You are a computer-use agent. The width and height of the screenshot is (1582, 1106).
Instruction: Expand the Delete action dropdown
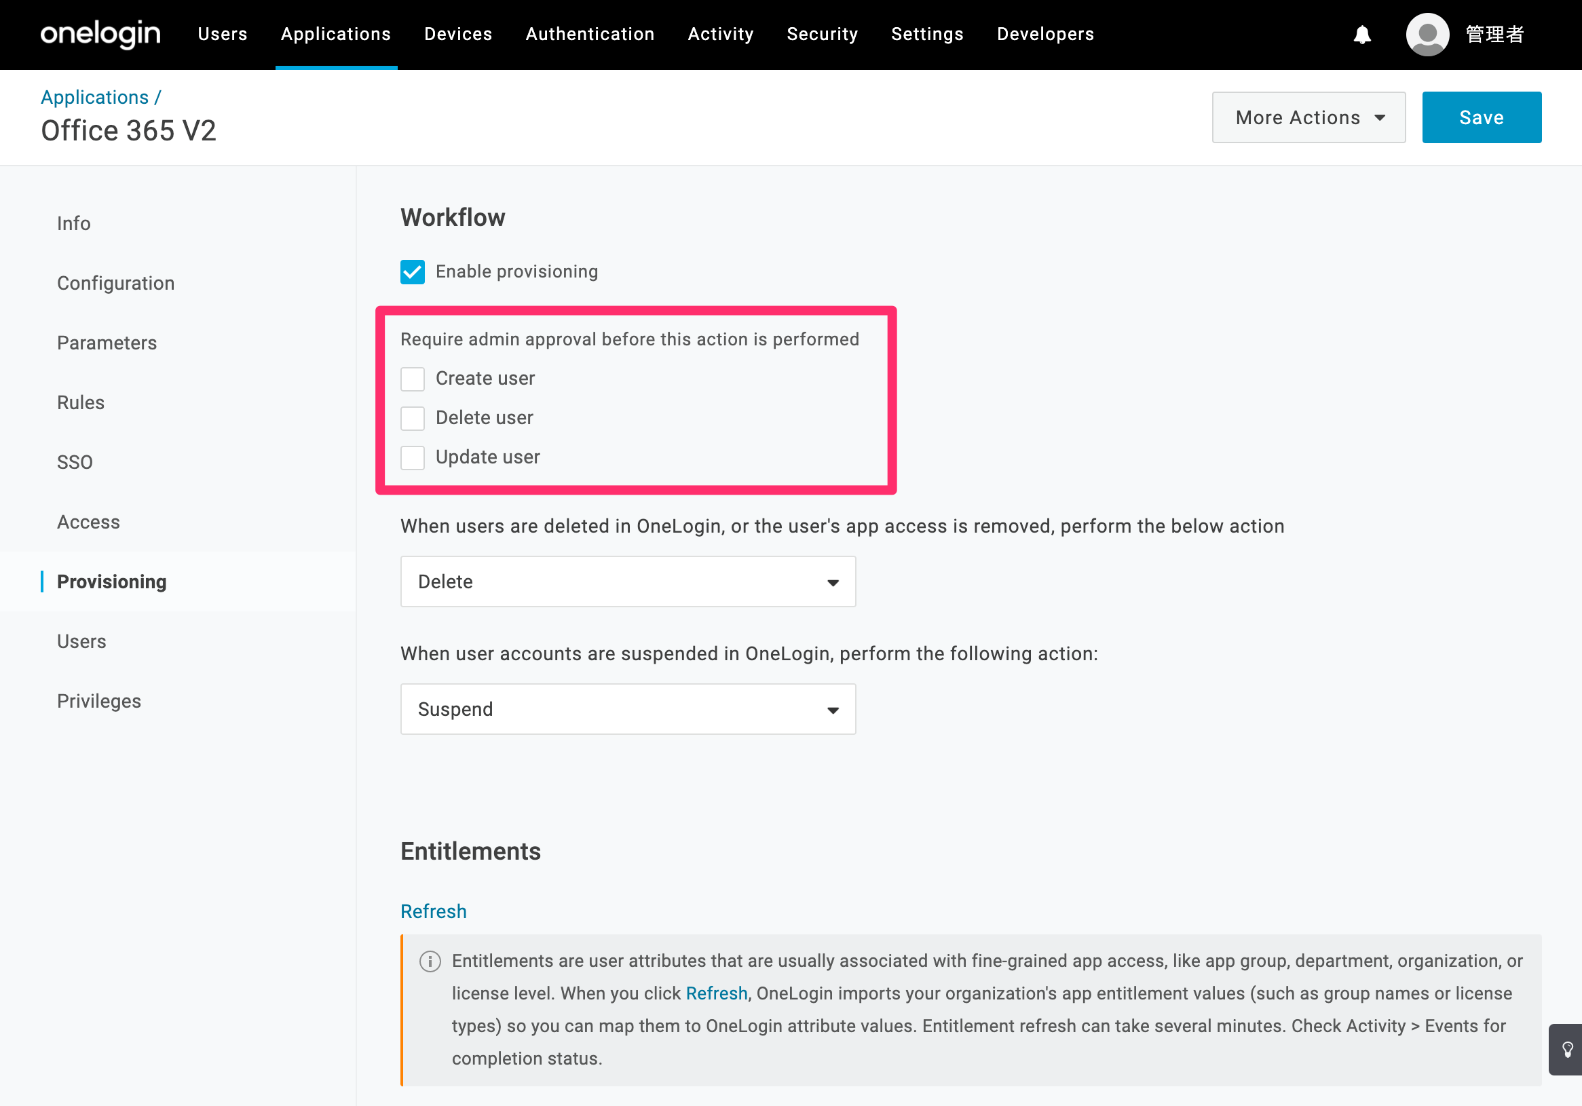point(628,582)
